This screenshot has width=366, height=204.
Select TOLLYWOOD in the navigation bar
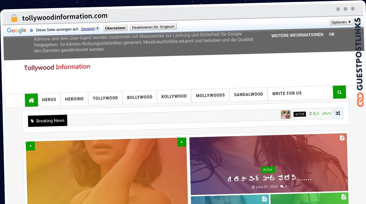coord(105,98)
